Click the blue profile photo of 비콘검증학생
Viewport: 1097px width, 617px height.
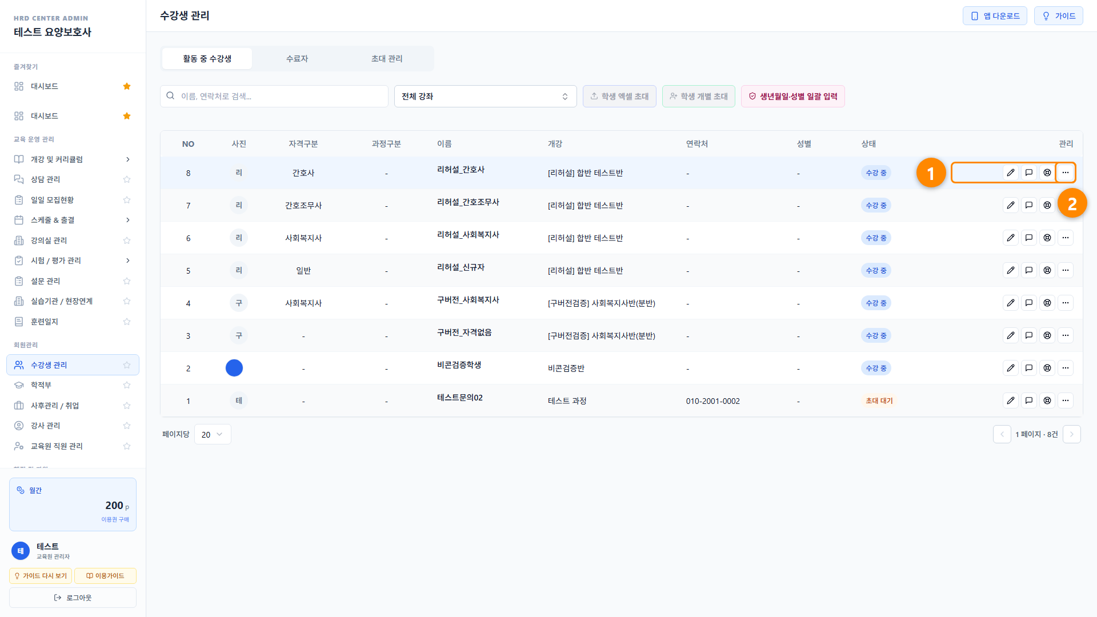234,368
